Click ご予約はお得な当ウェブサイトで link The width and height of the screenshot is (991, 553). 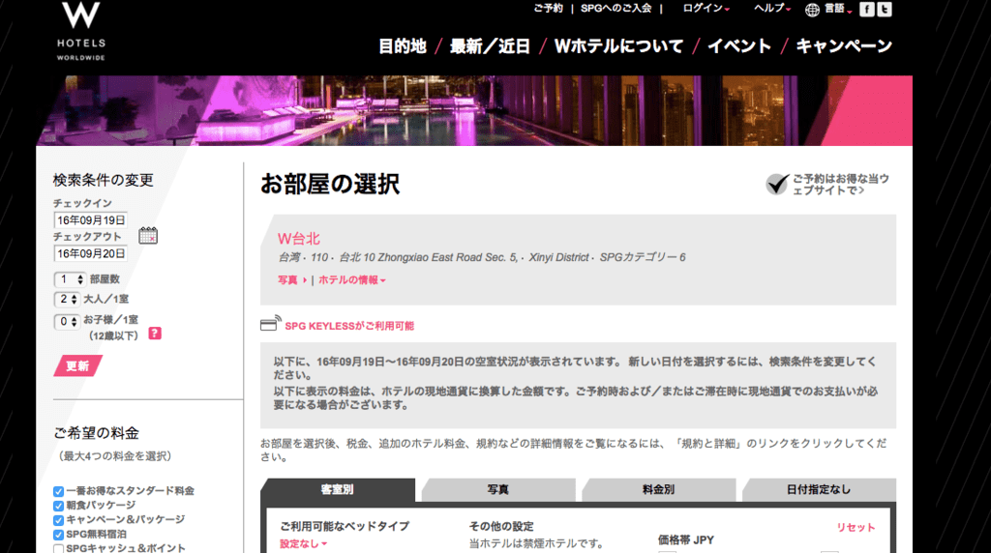point(841,185)
